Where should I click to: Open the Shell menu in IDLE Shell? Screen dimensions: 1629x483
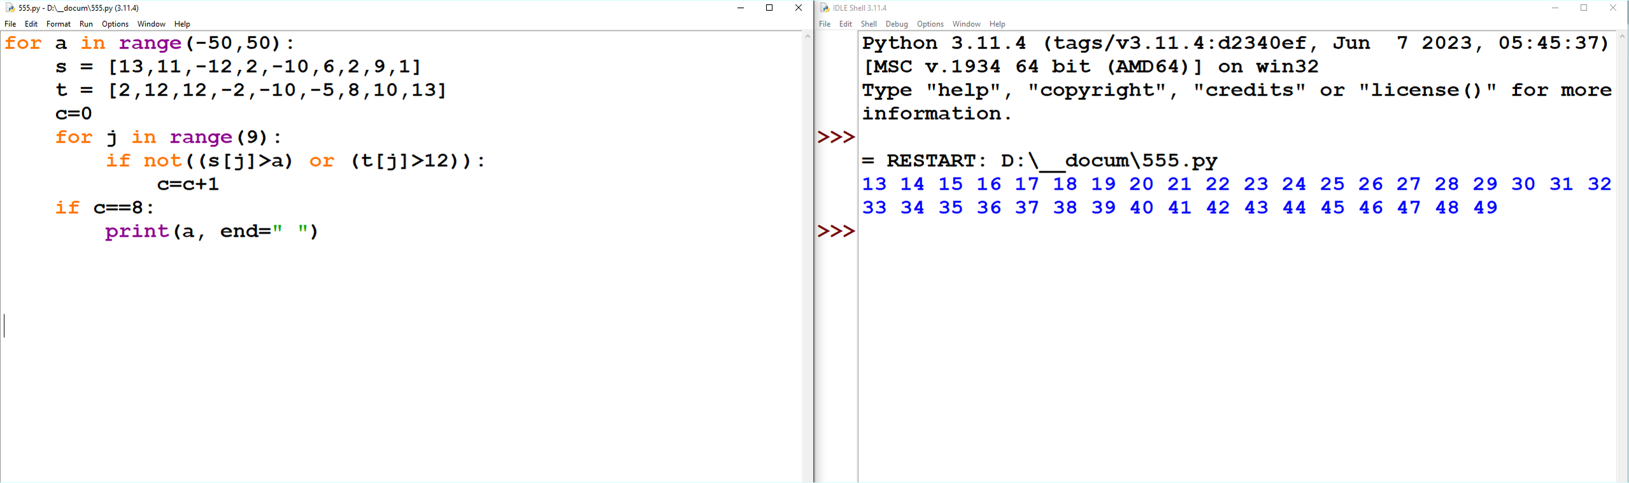pyautogui.click(x=868, y=24)
